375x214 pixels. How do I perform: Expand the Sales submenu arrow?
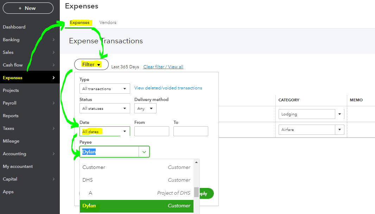click(53, 52)
